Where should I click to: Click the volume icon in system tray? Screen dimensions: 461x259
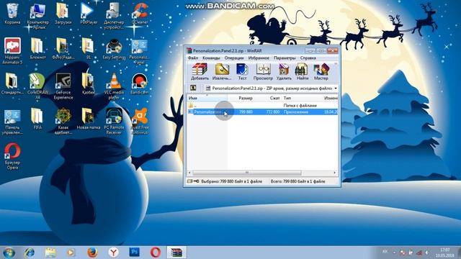(427, 253)
